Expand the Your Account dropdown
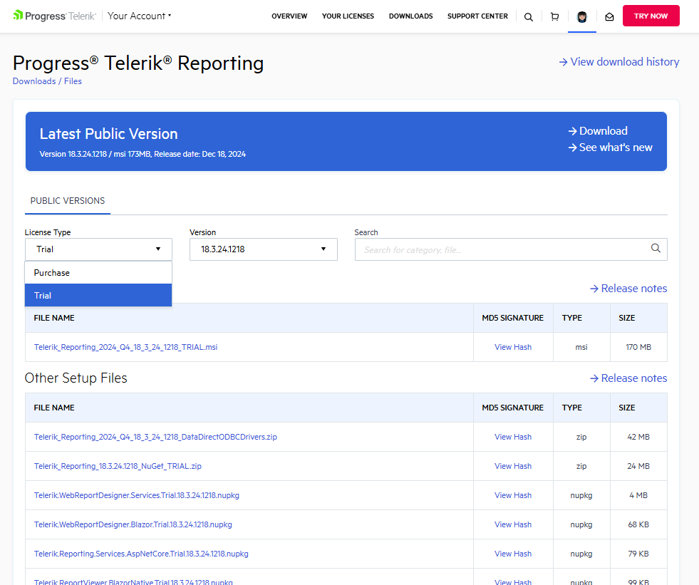The height and width of the screenshot is (585, 699). click(139, 16)
